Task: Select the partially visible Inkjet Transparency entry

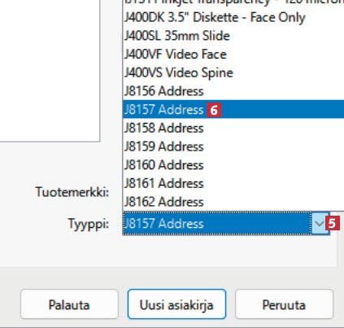Action: pos(233,2)
